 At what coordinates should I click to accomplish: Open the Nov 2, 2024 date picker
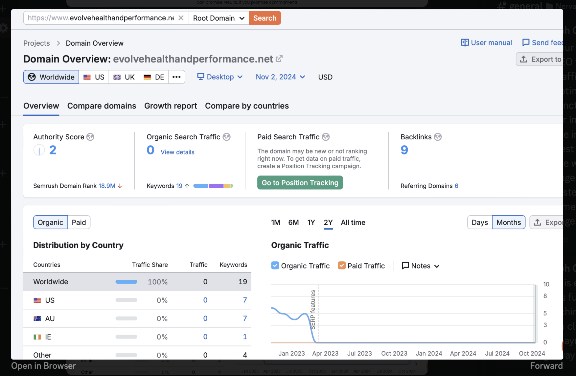click(x=280, y=77)
